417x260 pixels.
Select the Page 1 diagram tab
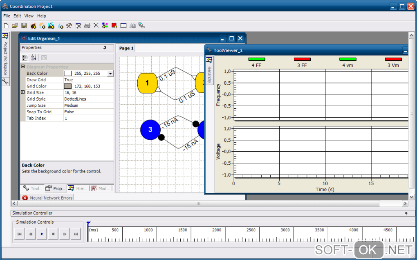tap(126, 48)
